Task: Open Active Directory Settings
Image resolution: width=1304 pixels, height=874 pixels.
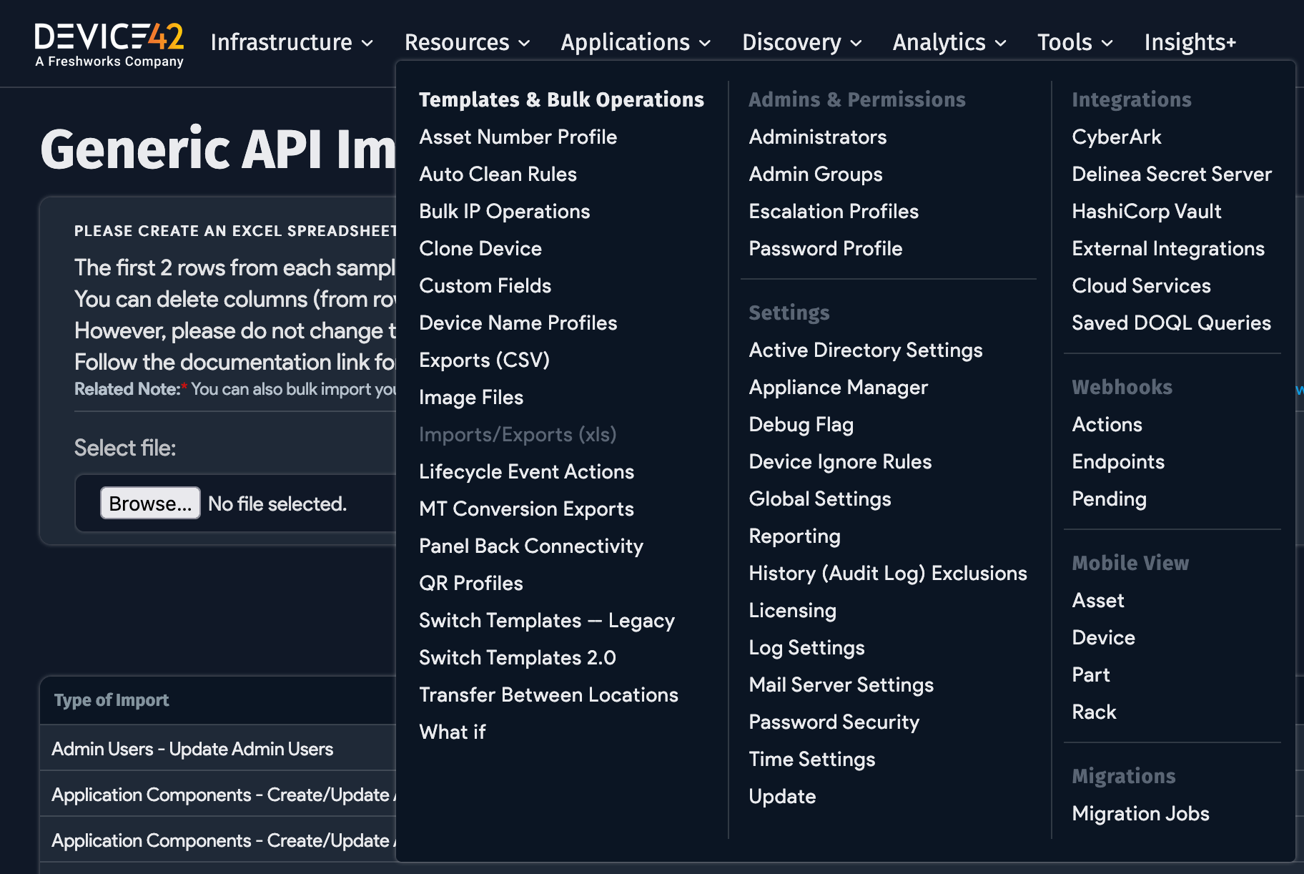Action: pos(865,350)
